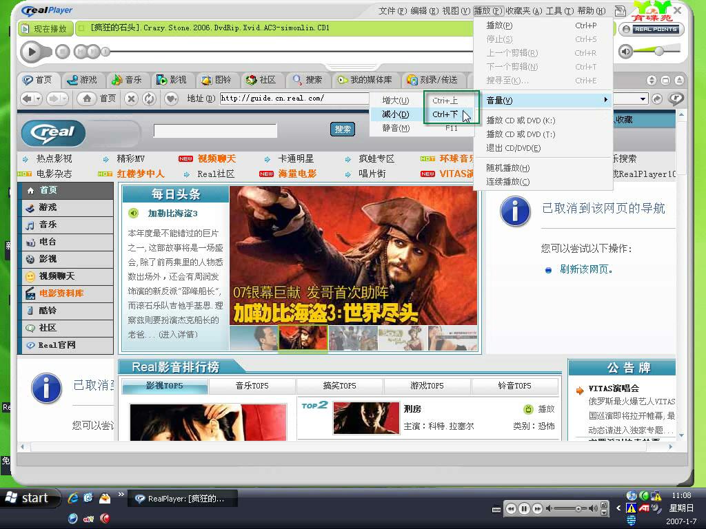Open the 搜索 tab
This screenshot has width=706, height=529.
click(308, 80)
